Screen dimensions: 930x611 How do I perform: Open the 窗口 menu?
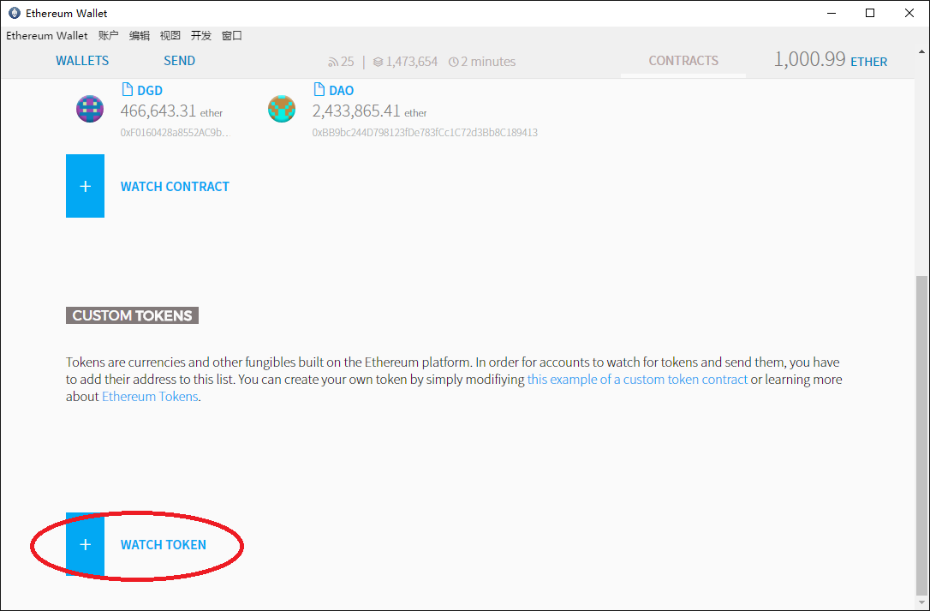(232, 36)
